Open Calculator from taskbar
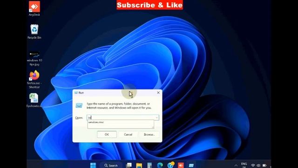This screenshot has height=168, width=298. click(149, 165)
